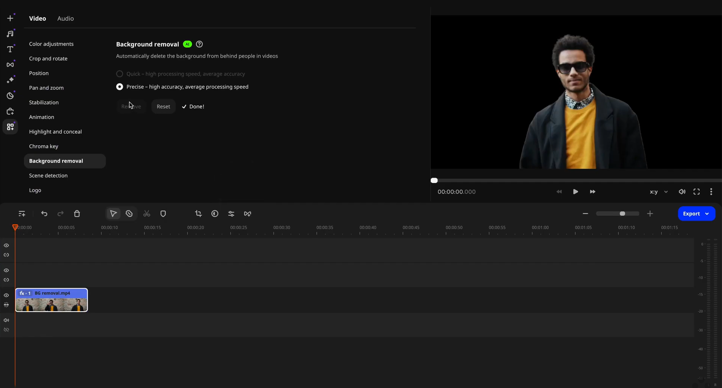
Task: Open the Effects sparkle icon in sidebar
Action: pyautogui.click(x=11, y=79)
